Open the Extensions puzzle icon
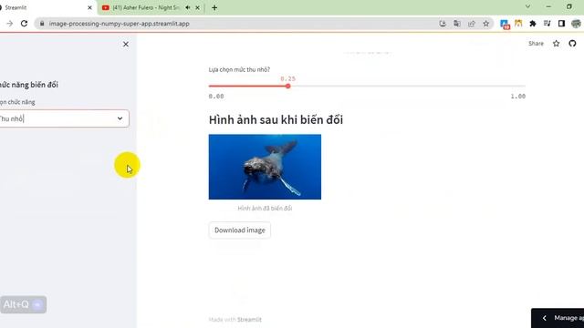584x328 pixels. 533,24
